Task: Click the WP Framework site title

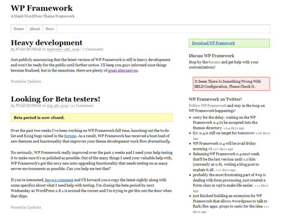Action: click(x=42, y=8)
